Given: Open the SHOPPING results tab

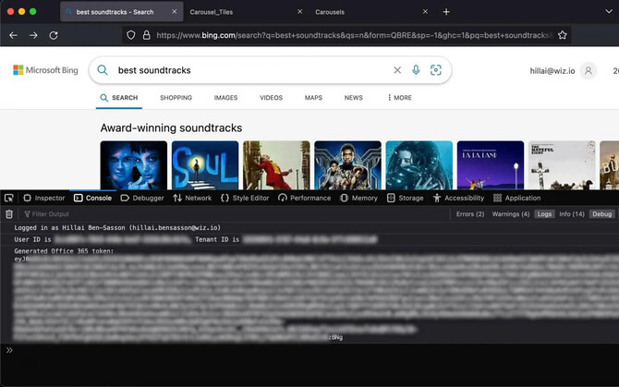Looking at the screenshot, I should [176, 98].
